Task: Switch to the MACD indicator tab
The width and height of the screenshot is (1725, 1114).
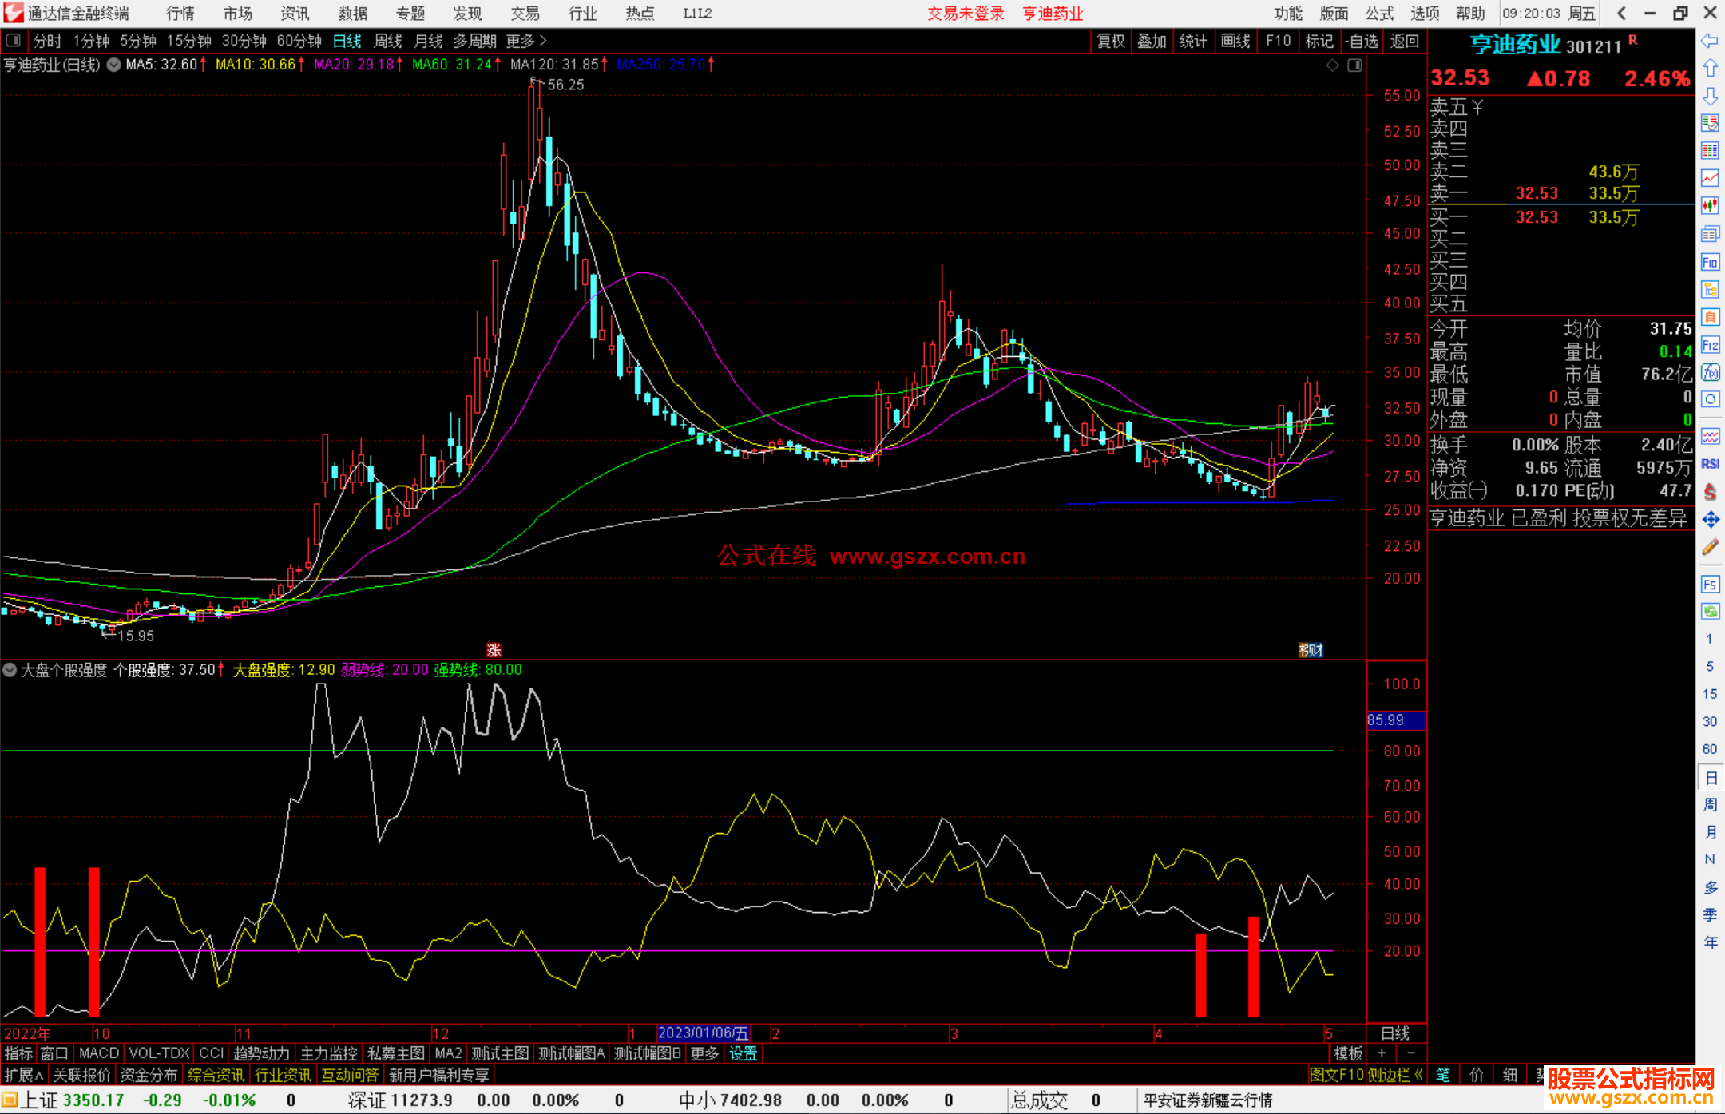Action: pos(98,1053)
